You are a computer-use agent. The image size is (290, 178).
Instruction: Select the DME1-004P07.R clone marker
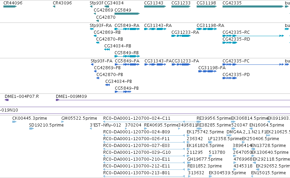[7, 100]
